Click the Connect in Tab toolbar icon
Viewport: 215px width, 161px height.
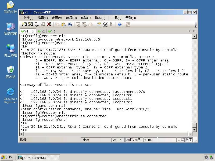click(x=37, y=24)
